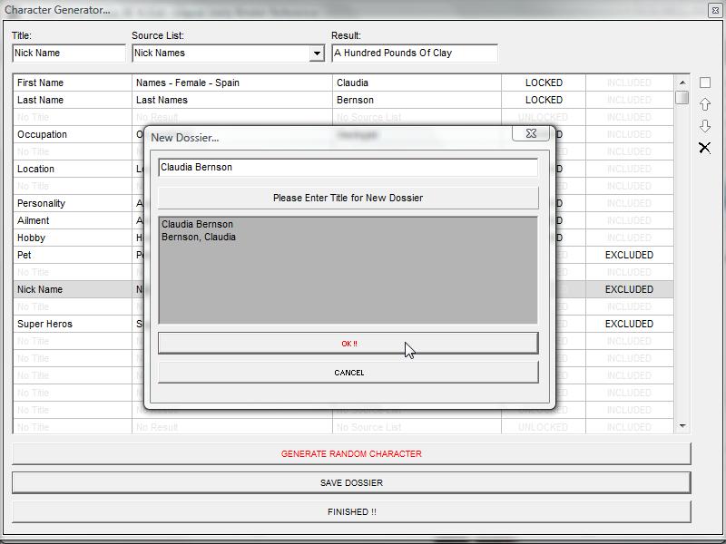The image size is (726, 544).
Task: Click the black X delete row icon
Action: [704, 148]
